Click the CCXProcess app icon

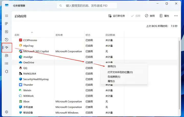(20, 40)
